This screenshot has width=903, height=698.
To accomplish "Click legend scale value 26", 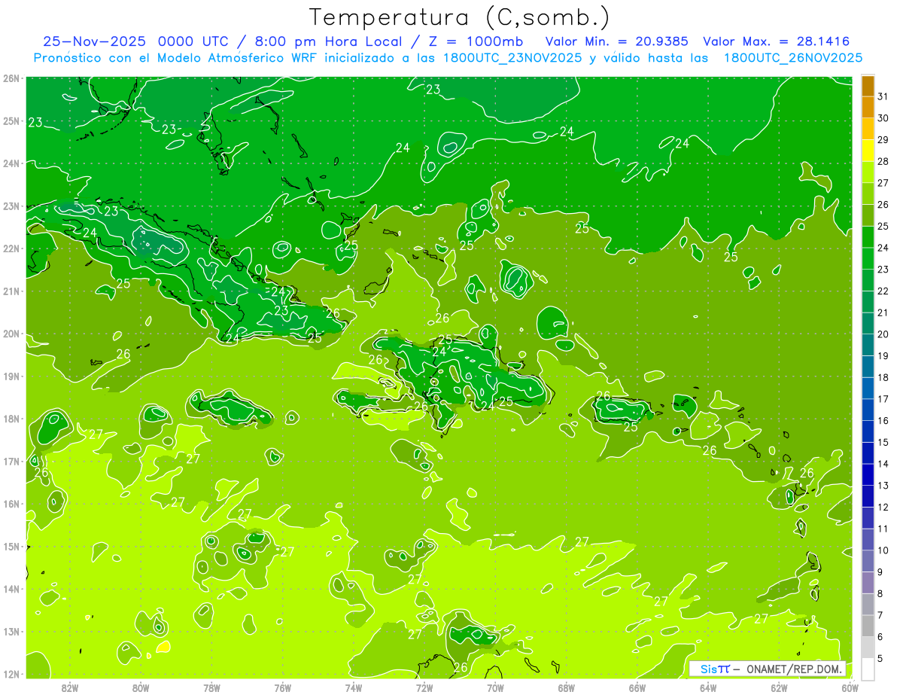I will (x=883, y=205).
